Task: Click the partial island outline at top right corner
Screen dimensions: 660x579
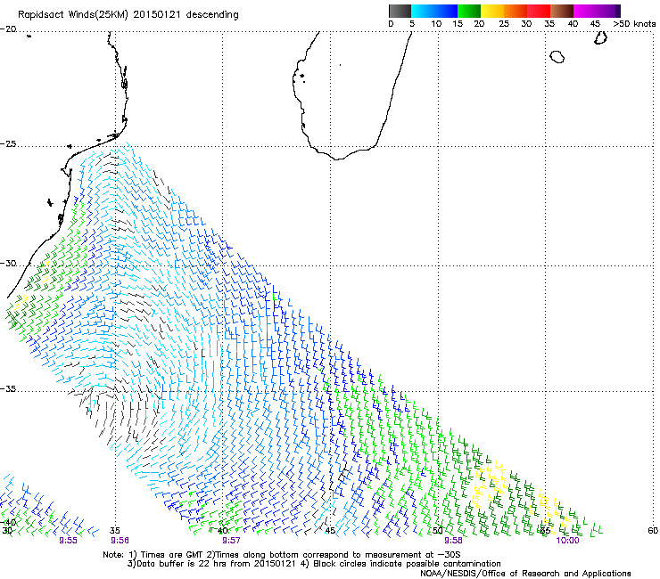Action: point(600,38)
